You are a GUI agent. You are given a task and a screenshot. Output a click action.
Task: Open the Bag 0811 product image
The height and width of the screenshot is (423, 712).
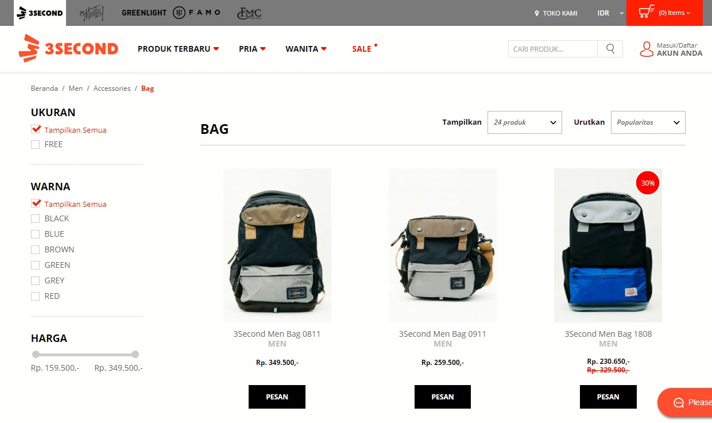(x=277, y=245)
